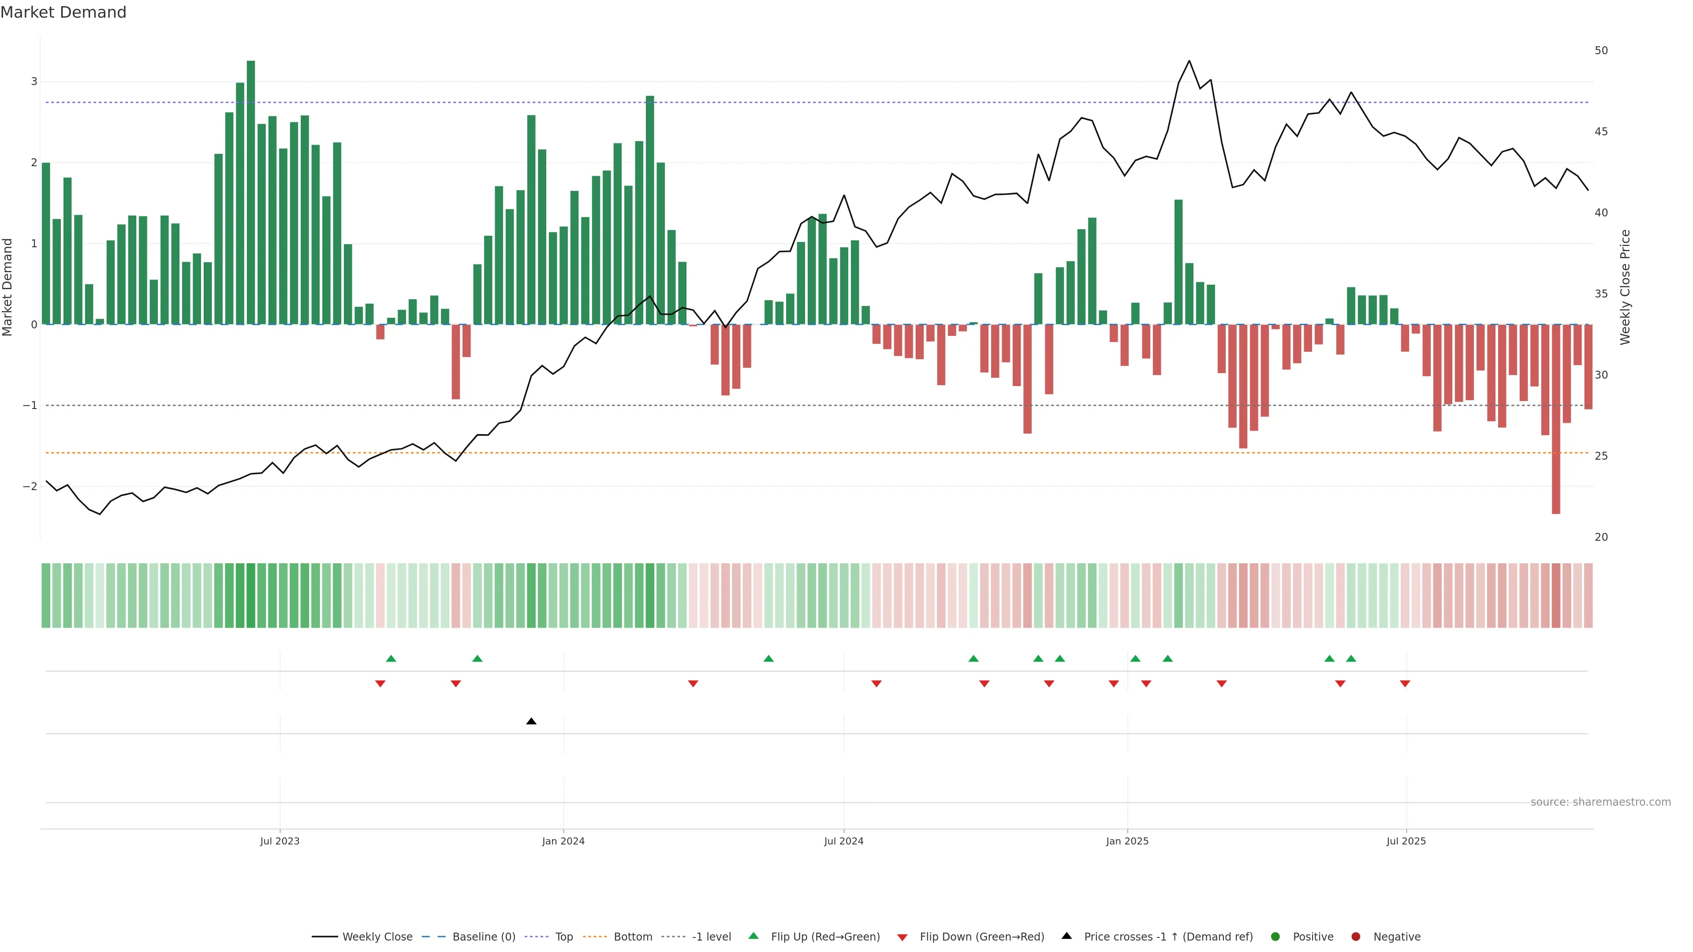
Task: Click the -1 level legend item
Action: point(711,937)
